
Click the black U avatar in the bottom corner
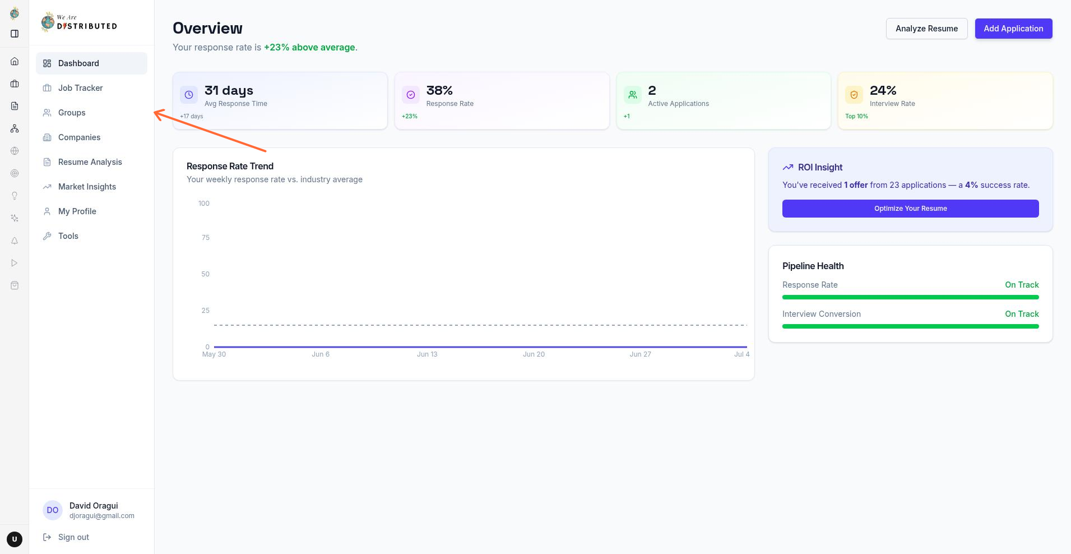click(x=15, y=539)
